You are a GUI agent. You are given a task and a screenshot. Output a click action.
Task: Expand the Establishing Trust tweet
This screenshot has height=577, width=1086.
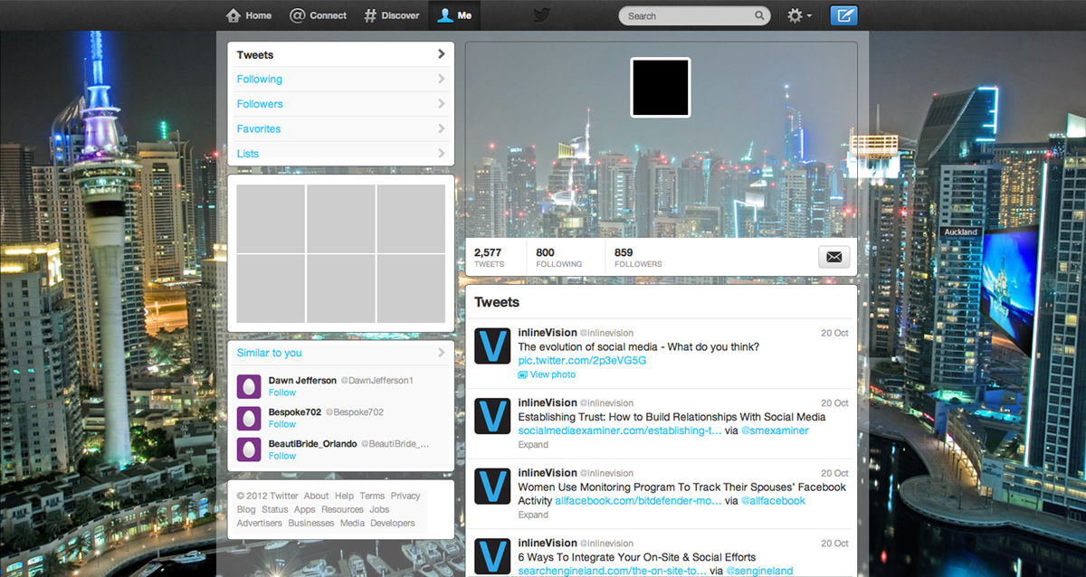coord(530,444)
